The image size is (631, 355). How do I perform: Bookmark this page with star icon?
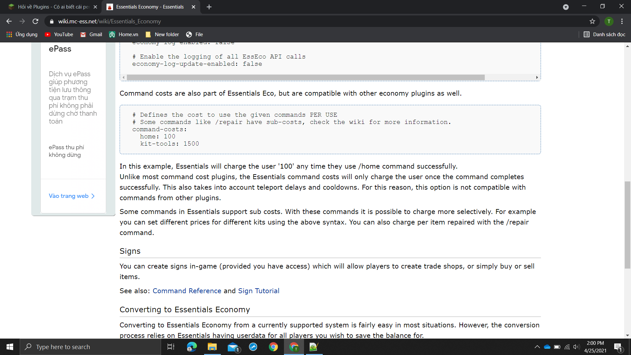592,21
